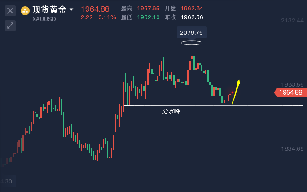Click the 最高 1967.65 value
Viewport: 307px width, 192px height.
coord(148,9)
